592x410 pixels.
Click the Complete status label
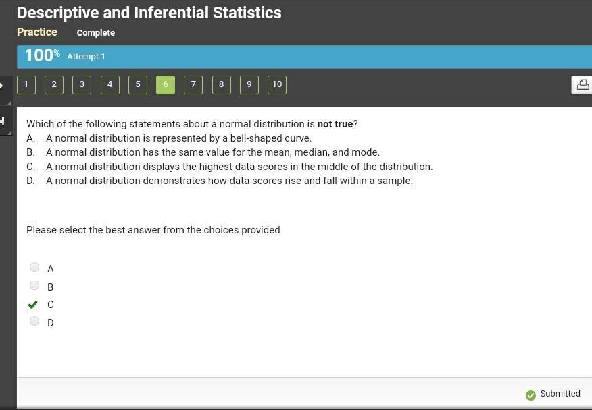(96, 33)
